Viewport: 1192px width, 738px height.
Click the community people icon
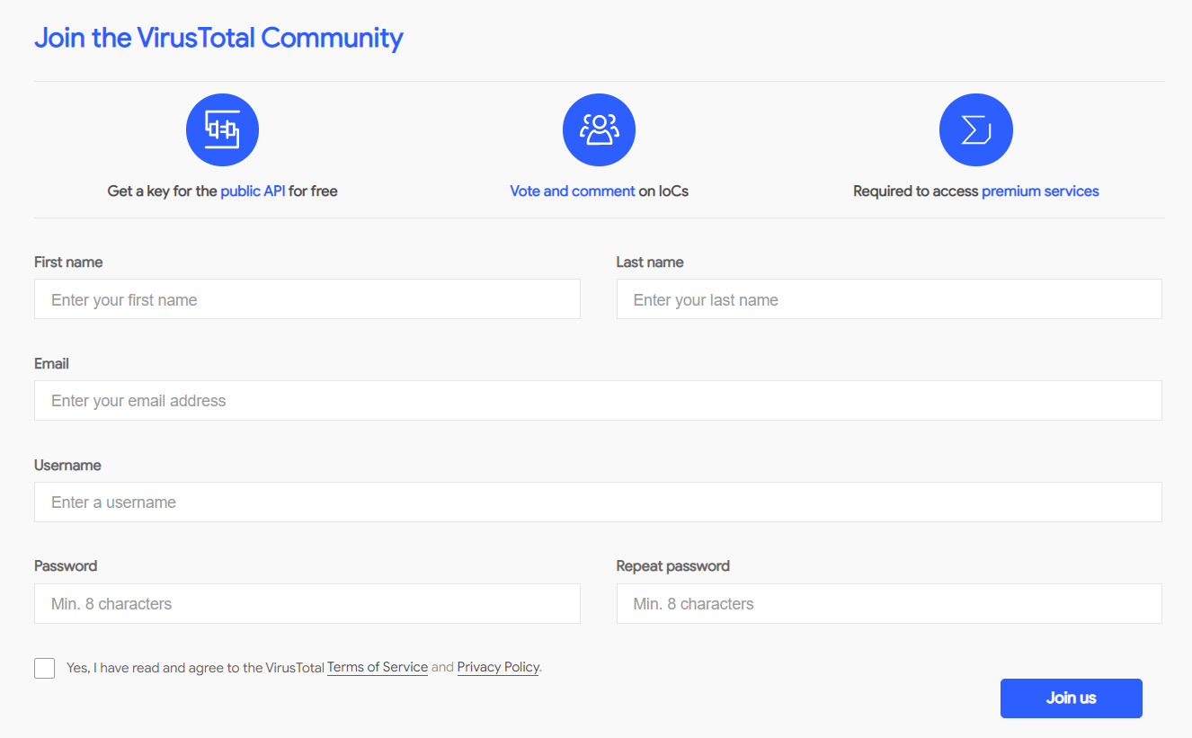[599, 130]
